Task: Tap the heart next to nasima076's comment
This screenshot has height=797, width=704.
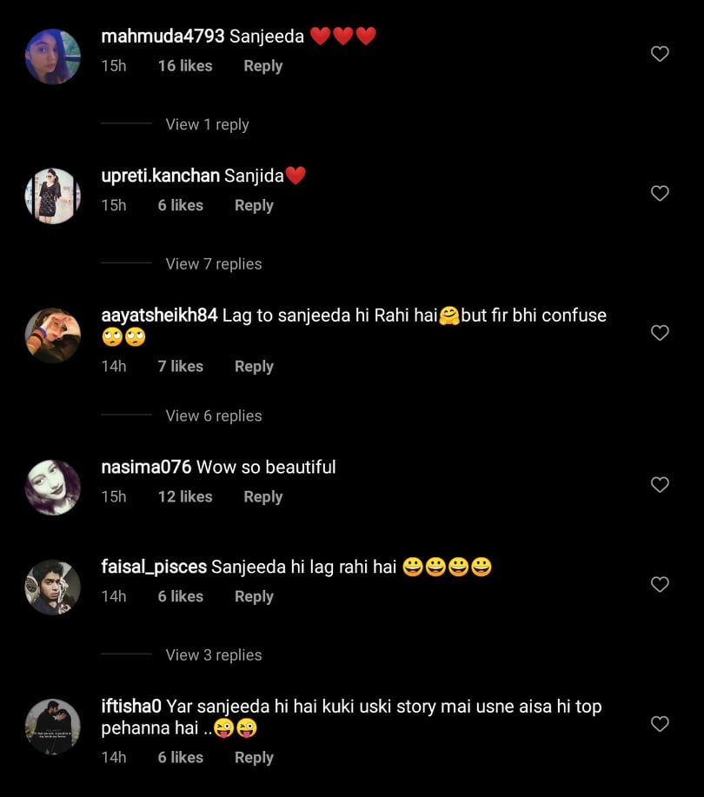Action: tap(660, 484)
